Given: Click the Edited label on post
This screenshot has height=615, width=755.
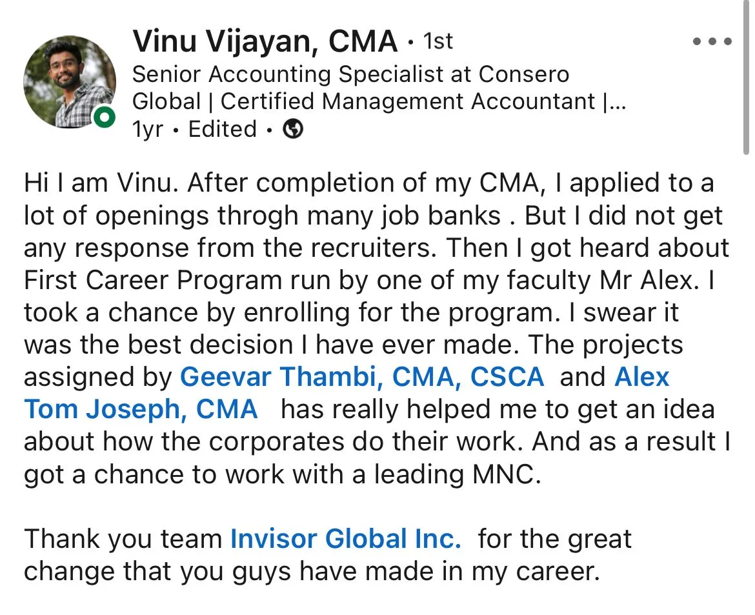Looking at the screenshot, I should [x=223, y=129].
